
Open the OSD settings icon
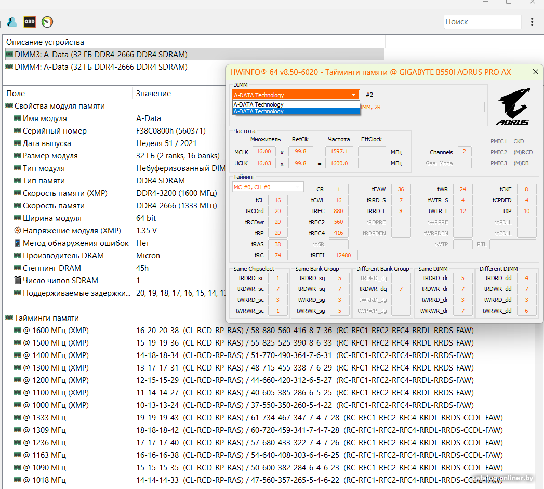(30, 22)
